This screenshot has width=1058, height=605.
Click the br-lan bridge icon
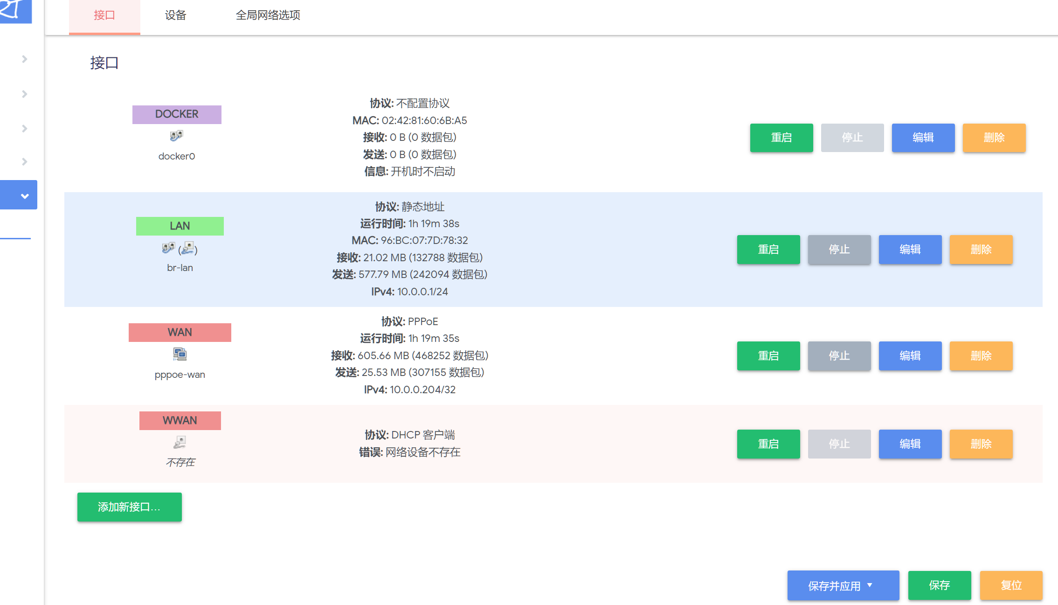point(168,248)
